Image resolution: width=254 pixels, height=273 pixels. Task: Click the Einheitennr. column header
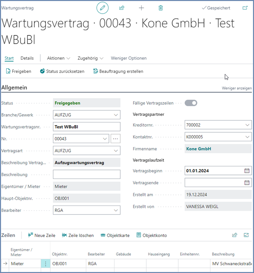[x=190, y=254]
